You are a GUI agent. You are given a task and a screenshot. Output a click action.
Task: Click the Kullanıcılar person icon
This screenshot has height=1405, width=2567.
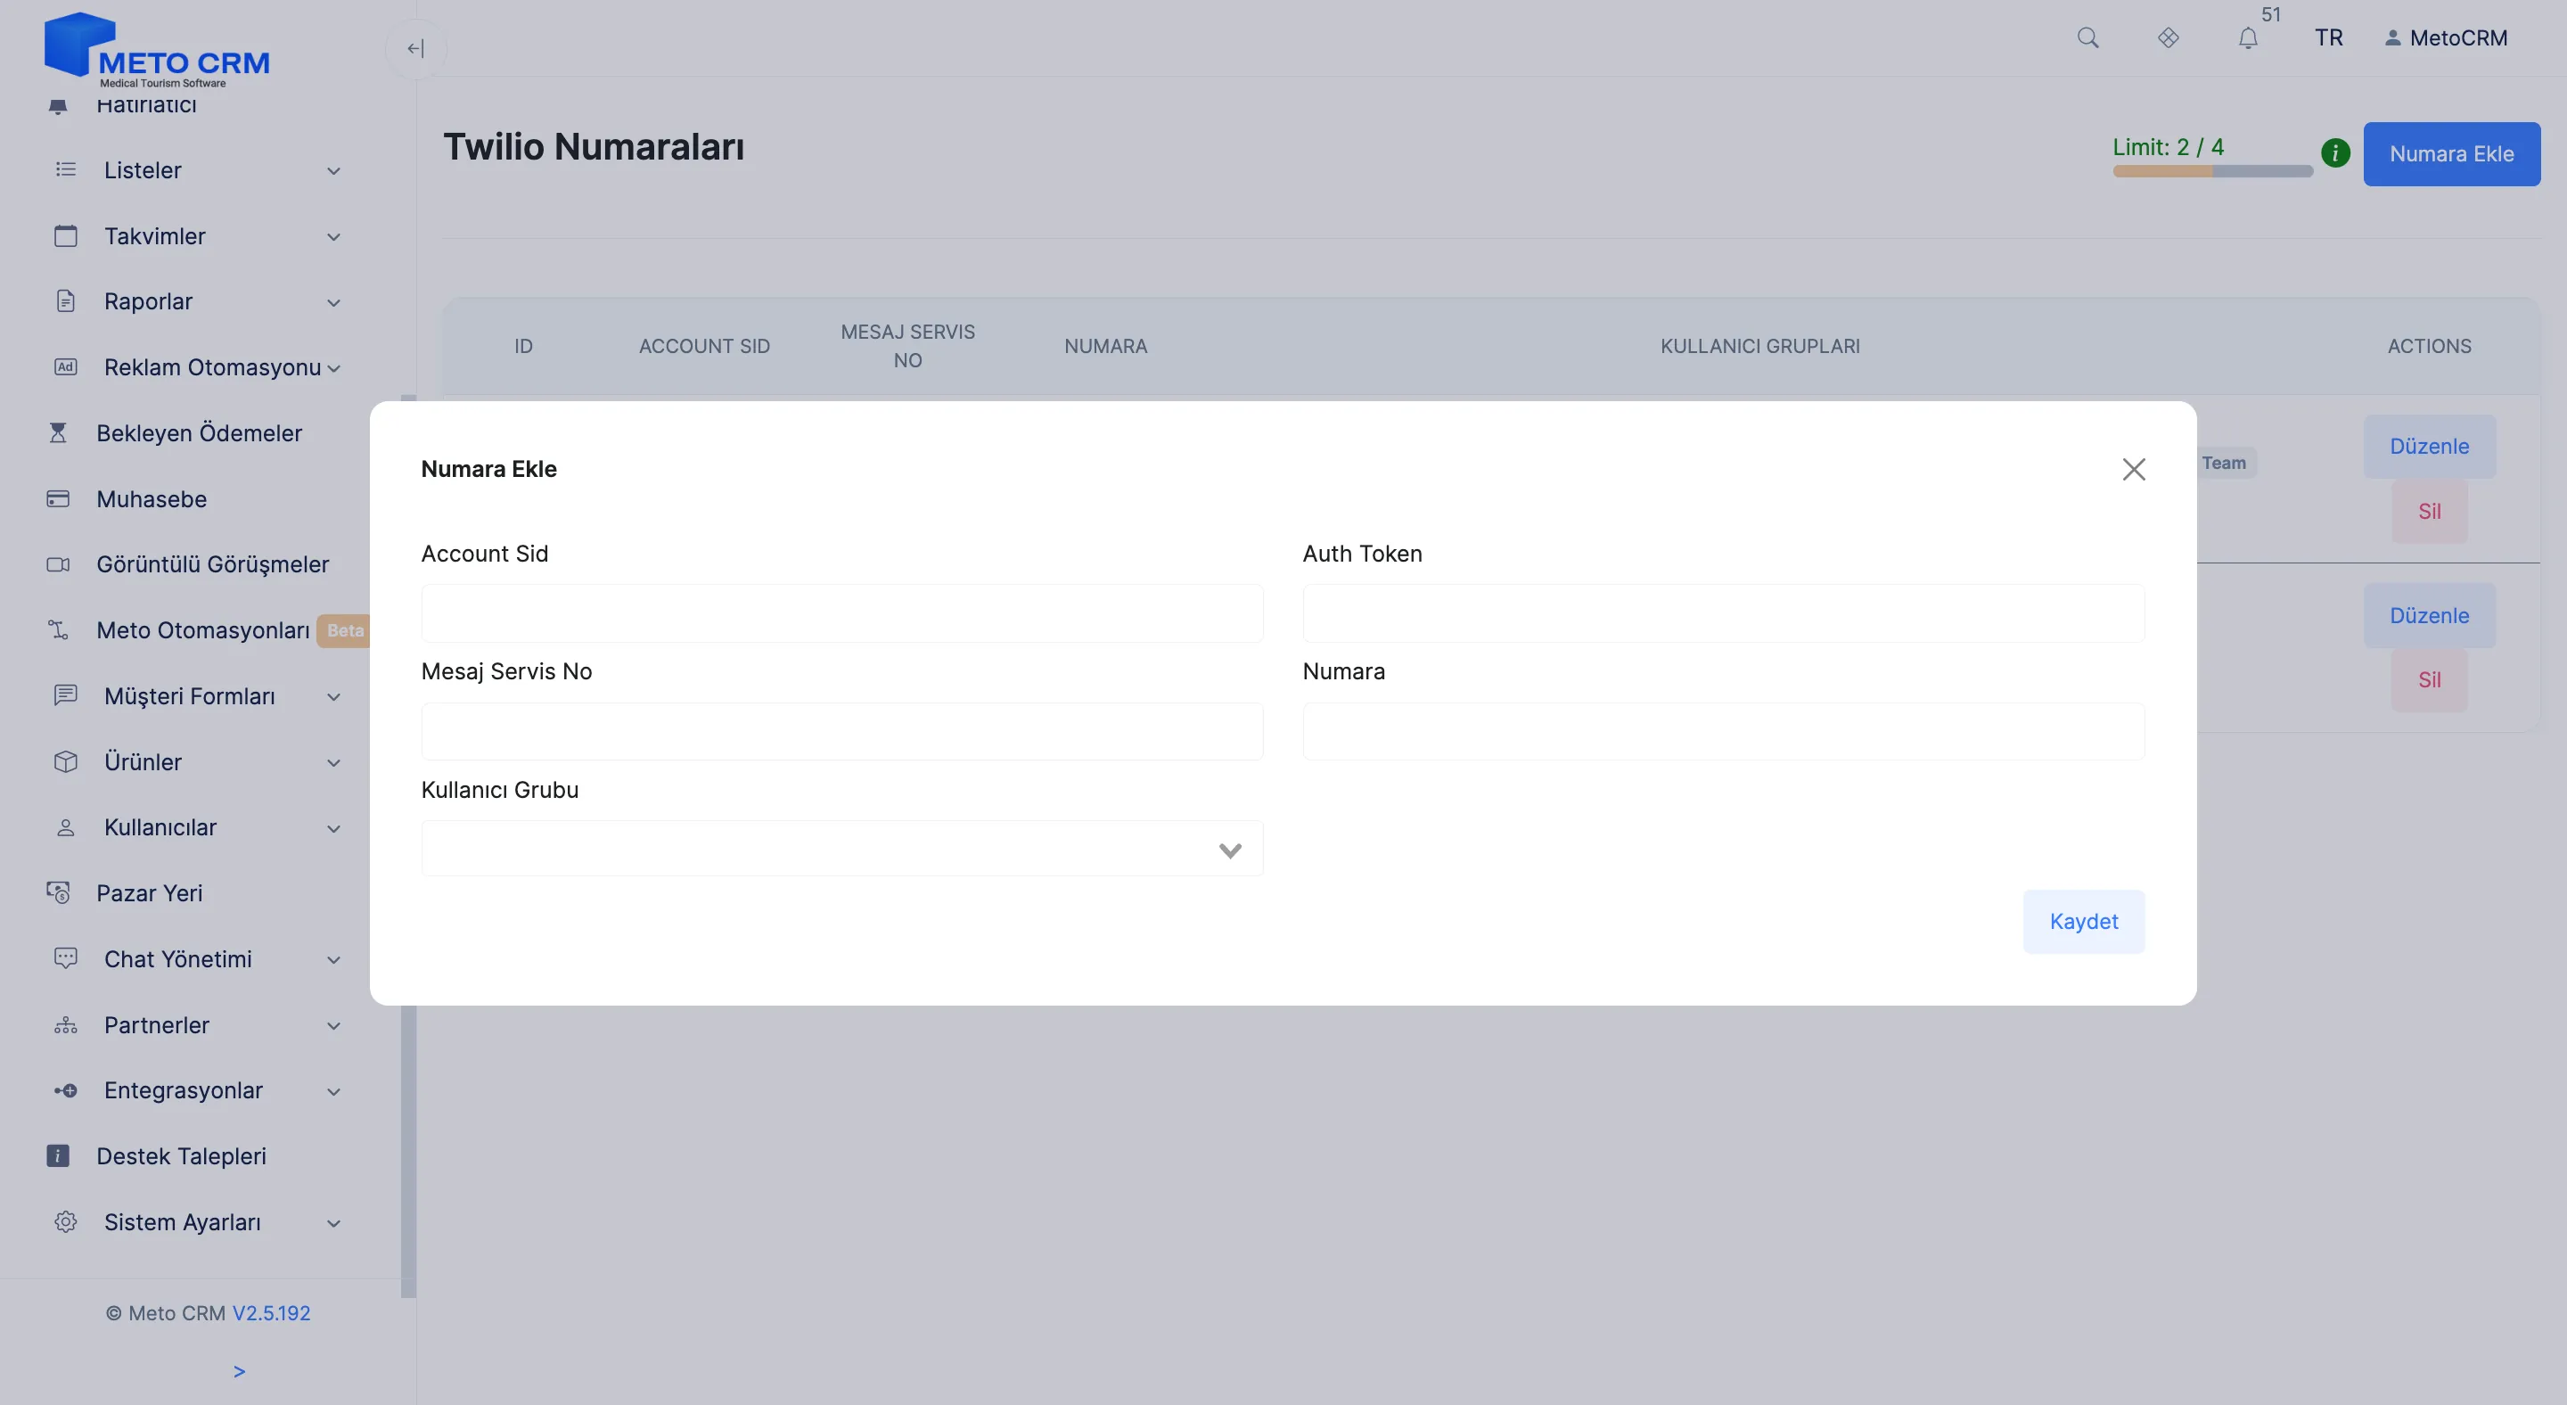(66, 827)
